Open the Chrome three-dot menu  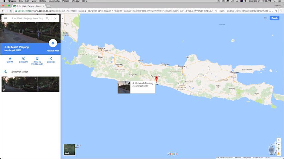click(281, 11)
